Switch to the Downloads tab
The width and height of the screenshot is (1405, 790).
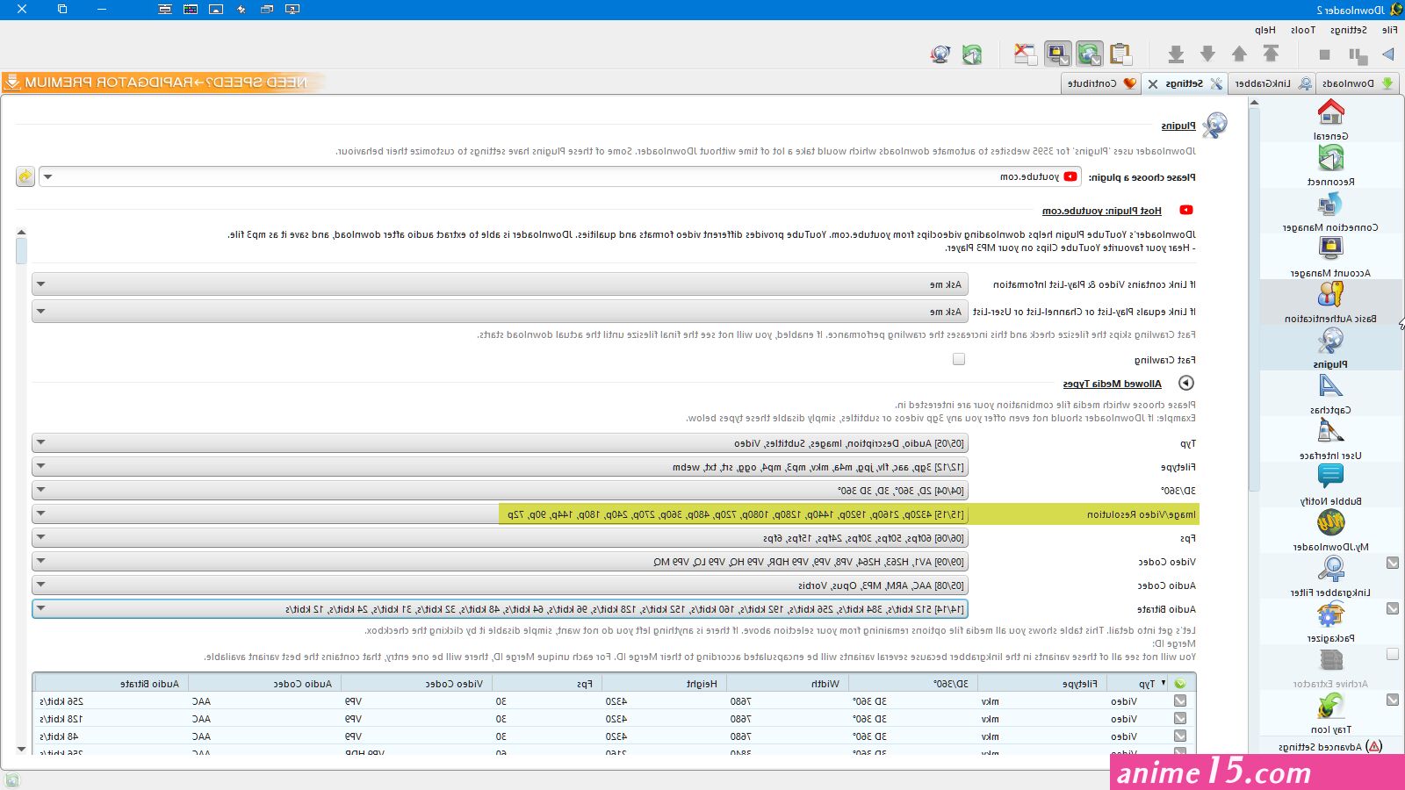(1358, 83)
